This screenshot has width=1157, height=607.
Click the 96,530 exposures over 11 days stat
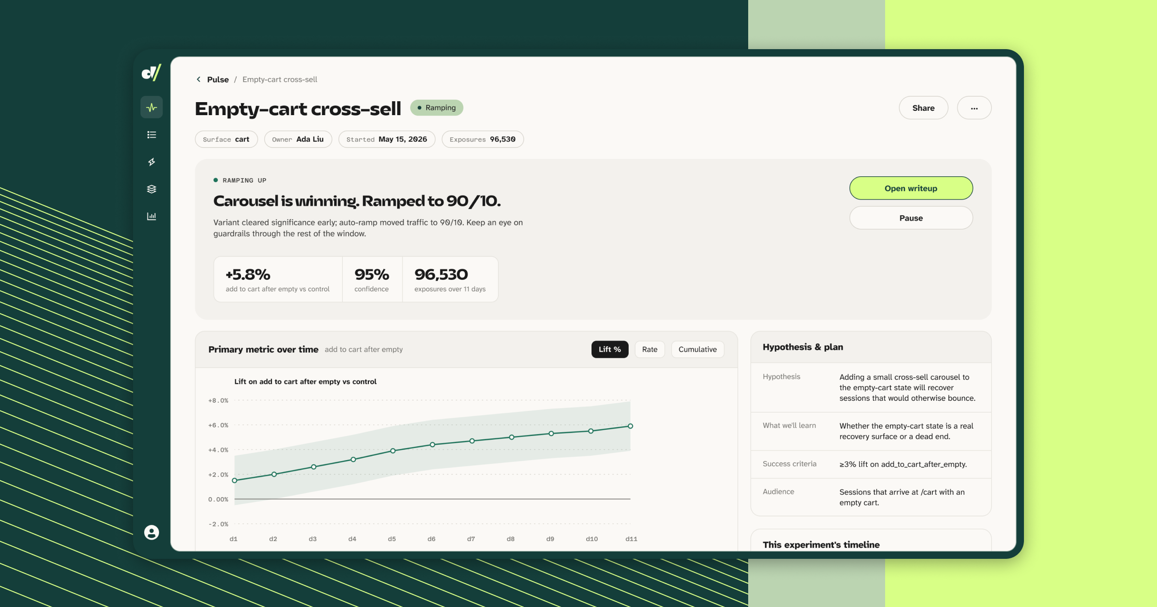[450, 279]
